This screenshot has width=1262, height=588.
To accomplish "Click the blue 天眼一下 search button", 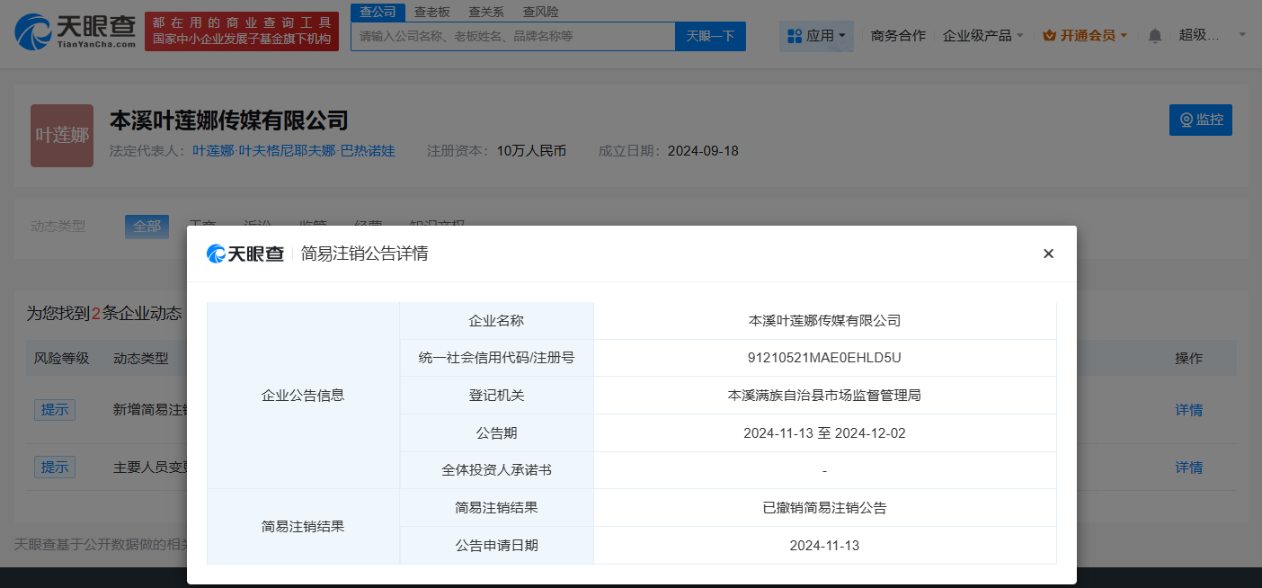I will click(709, 36).
